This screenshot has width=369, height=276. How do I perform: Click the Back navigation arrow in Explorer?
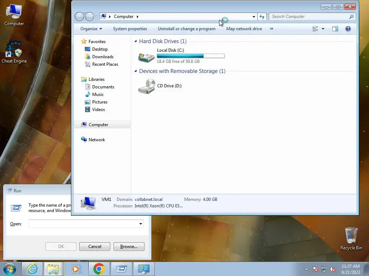pyautogui.click(x=79, y=17)
